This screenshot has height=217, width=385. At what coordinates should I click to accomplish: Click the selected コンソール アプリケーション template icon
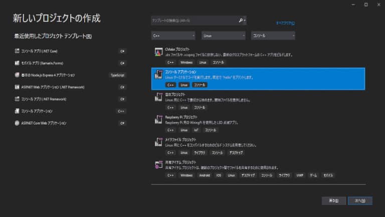click(158, 74)
